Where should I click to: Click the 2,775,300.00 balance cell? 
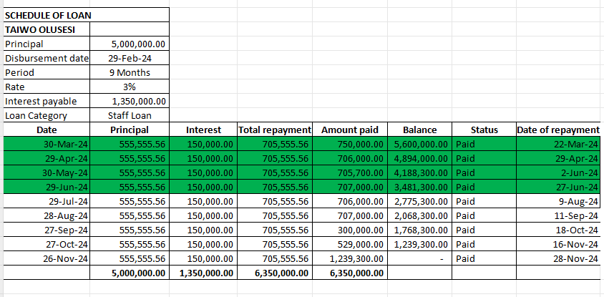tap(420, 201)
